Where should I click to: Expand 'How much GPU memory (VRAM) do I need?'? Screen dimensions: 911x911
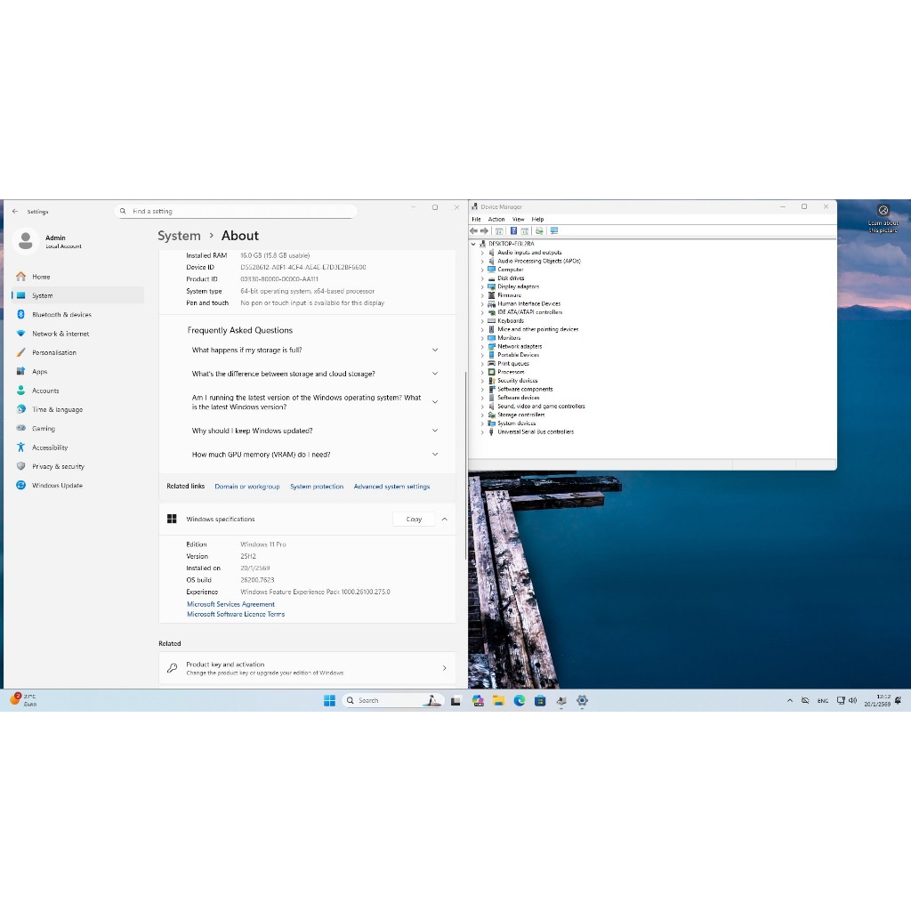435,455
